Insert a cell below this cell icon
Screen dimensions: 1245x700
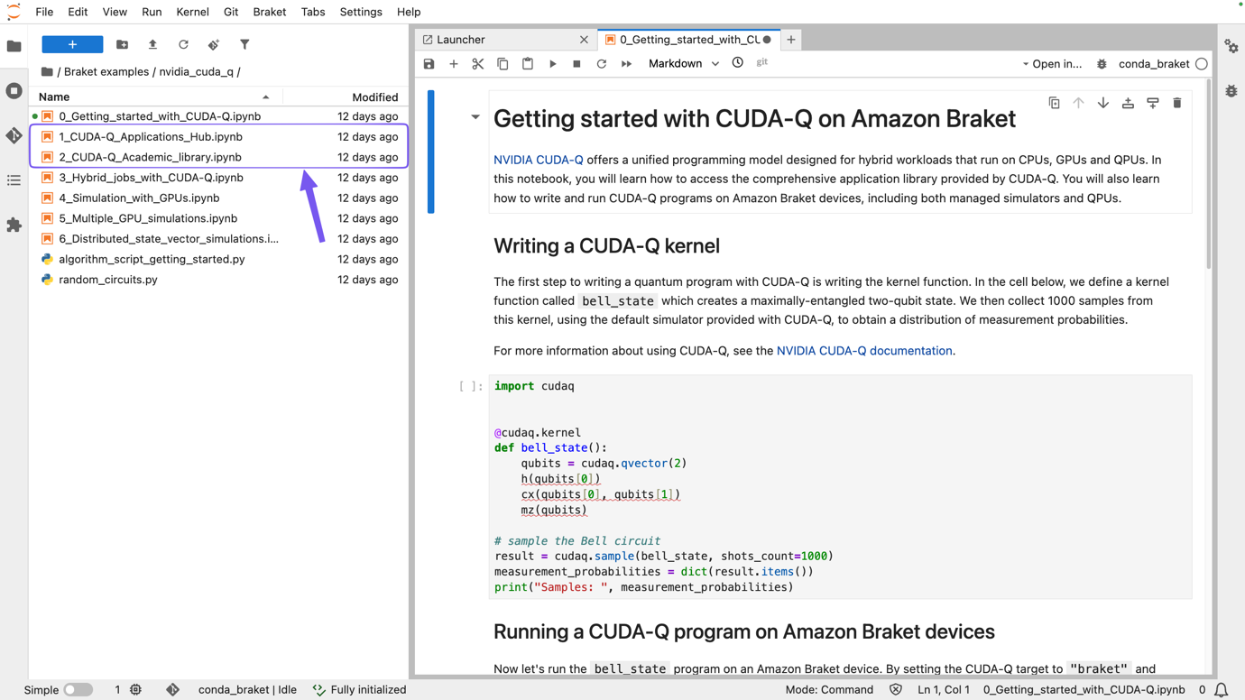tap(1153, 103)
